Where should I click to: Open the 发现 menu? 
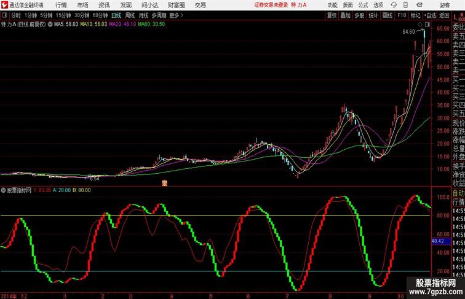coord(125,5)
